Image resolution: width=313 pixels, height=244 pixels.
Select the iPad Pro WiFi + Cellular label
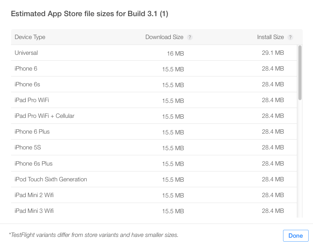click(45, 116)
